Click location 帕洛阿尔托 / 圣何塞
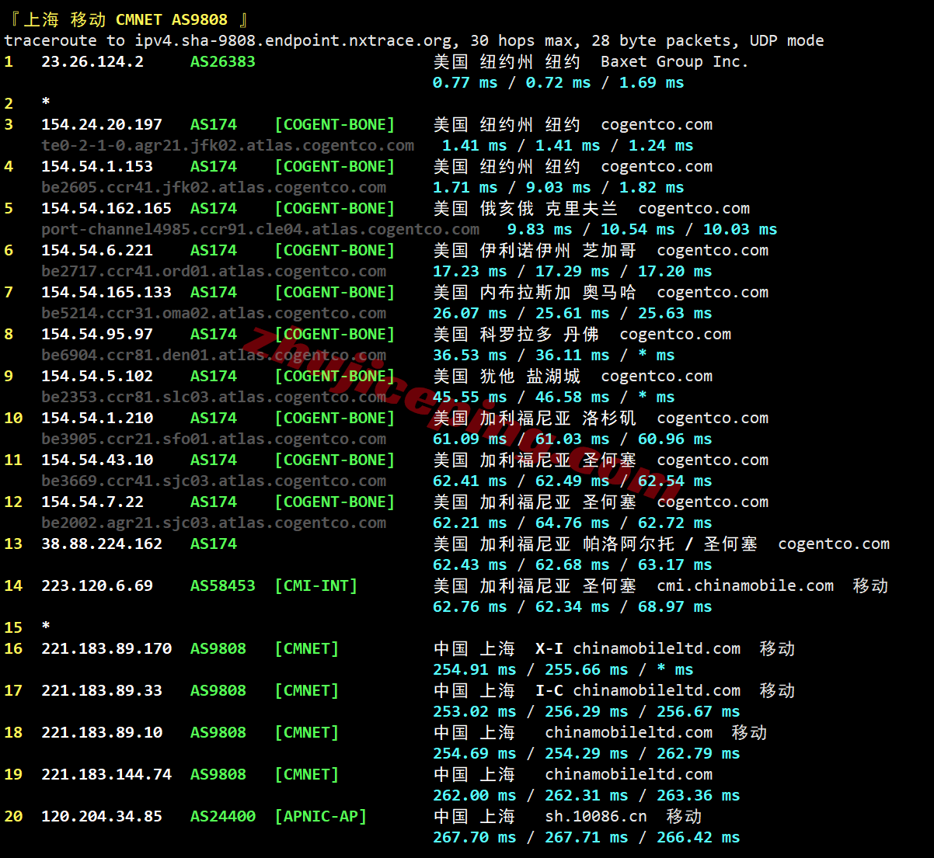 tap(669, 544)
